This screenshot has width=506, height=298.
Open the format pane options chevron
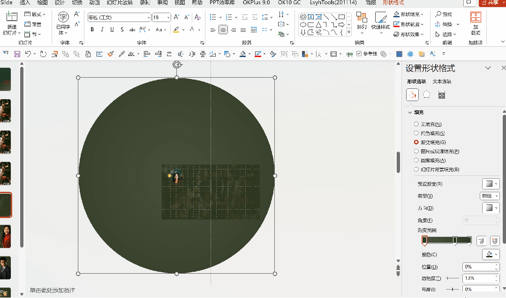[488, 68]
